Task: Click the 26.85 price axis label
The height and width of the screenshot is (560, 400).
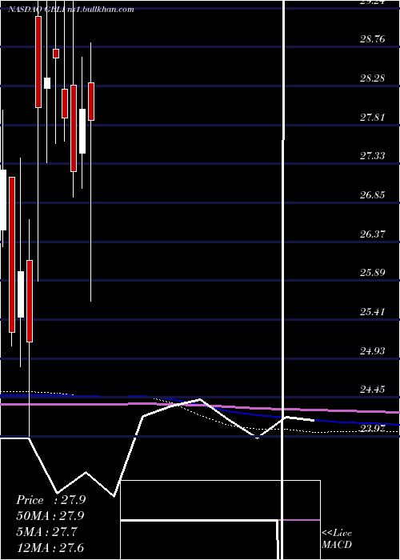Action: (x=372, y=195)
